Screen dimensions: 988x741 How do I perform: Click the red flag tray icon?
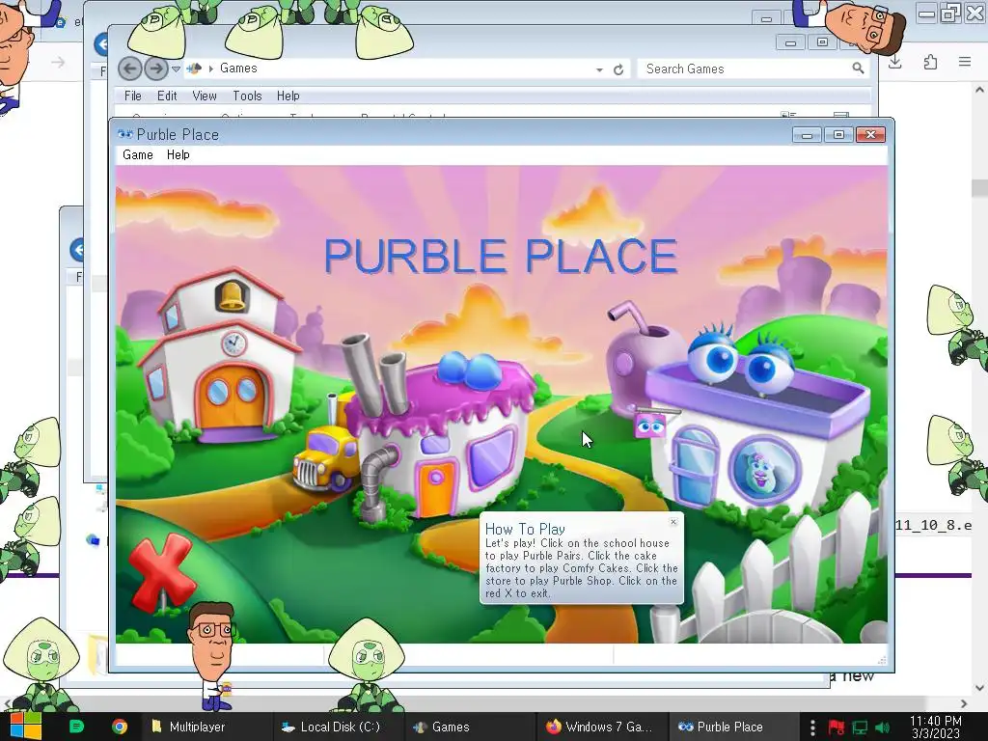pos(837,727)
